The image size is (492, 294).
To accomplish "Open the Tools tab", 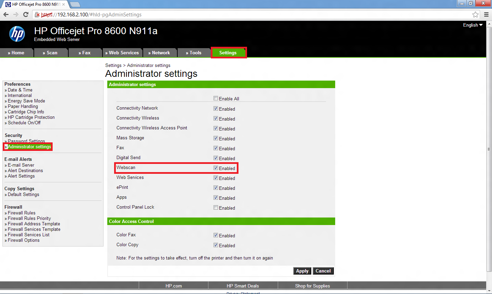I will click(x=194, y=53).
